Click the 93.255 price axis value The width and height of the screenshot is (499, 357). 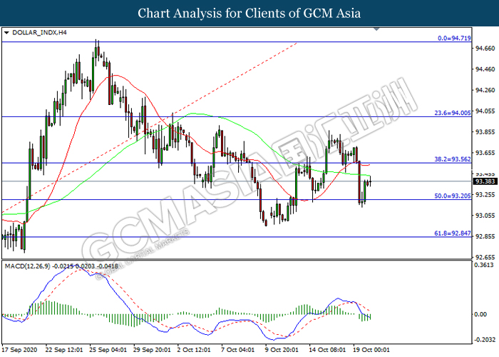pyautogui.click(x=485, y=195)
